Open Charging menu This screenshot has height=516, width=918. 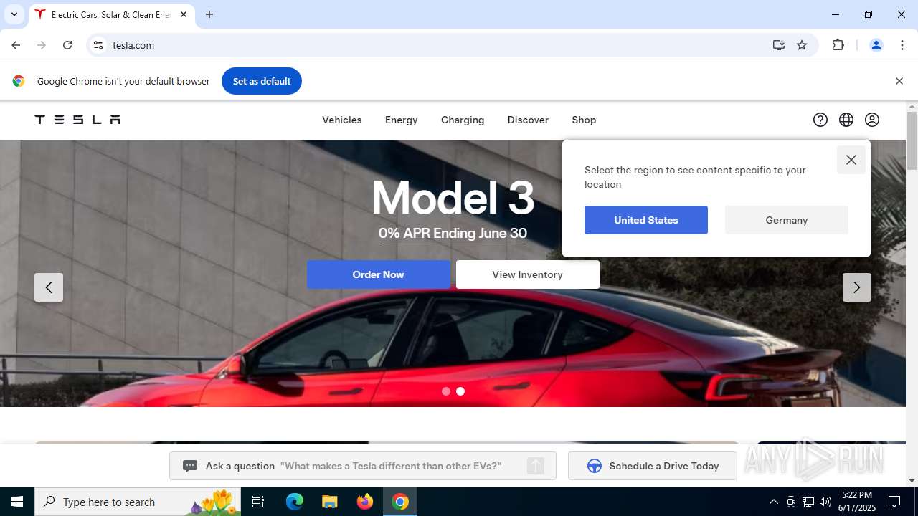coord(463,120)
